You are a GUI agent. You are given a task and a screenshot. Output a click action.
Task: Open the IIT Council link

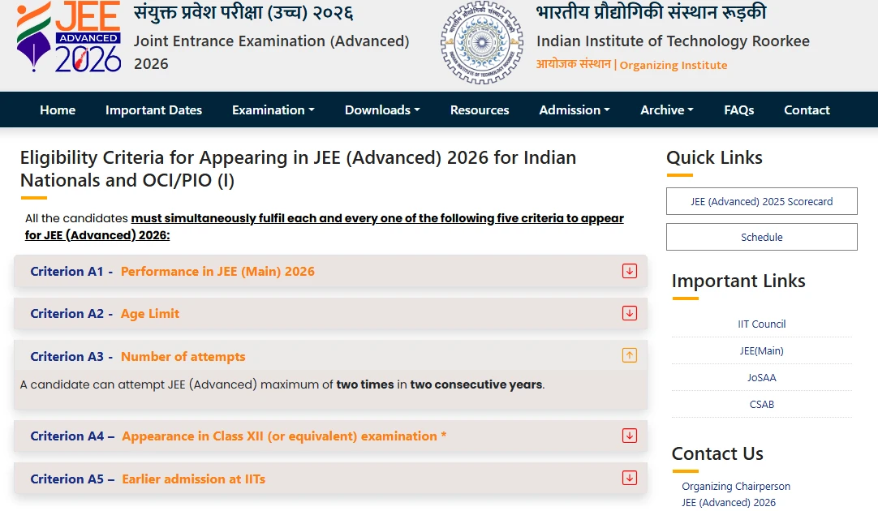tap(761, 324)
